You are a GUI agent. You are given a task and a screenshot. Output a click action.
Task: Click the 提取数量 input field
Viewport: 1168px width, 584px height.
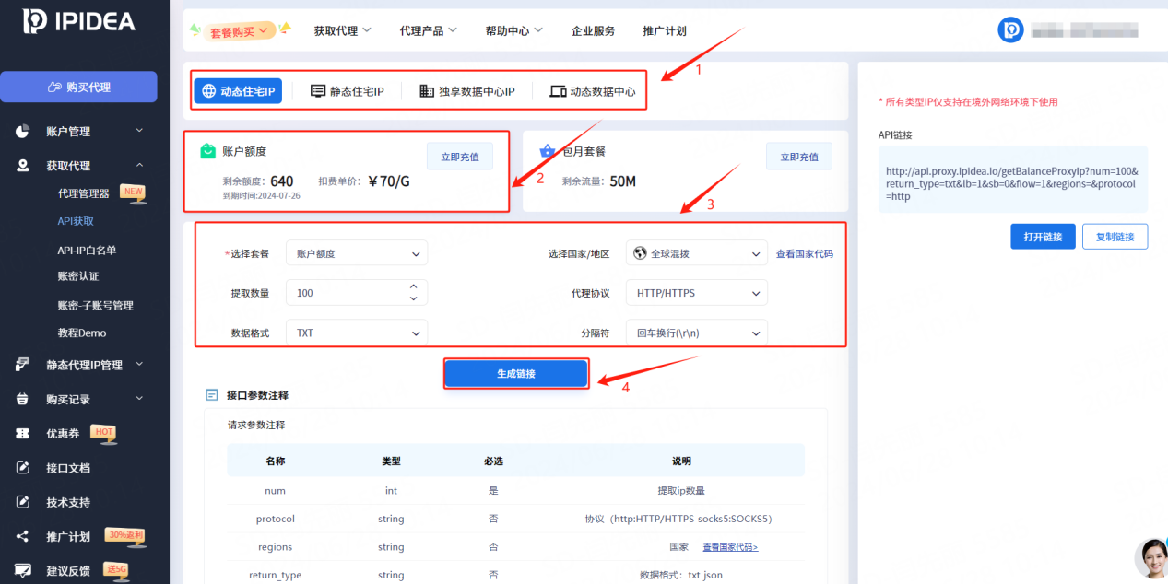(x=357, y=293)
